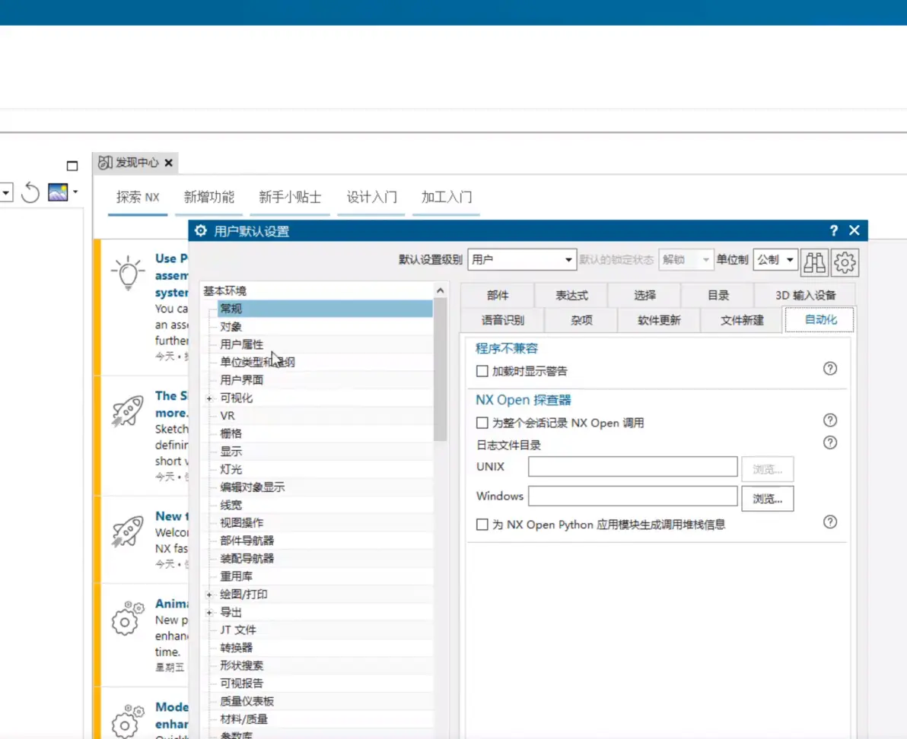This screenshot has height=739, width=907.
Task: Open the 新增功能 tab
Action: [208, 198]
